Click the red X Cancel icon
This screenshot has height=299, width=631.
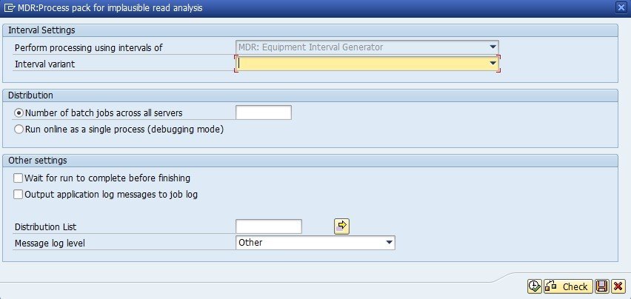(618, 286)
